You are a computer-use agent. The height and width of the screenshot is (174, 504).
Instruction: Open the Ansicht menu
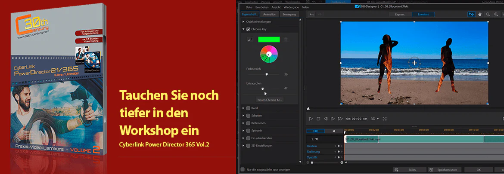point(277,7)
